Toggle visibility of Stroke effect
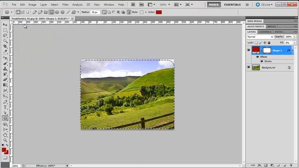Image resolution: width=299 pixels, height=168 pixels. click(262, 61)
